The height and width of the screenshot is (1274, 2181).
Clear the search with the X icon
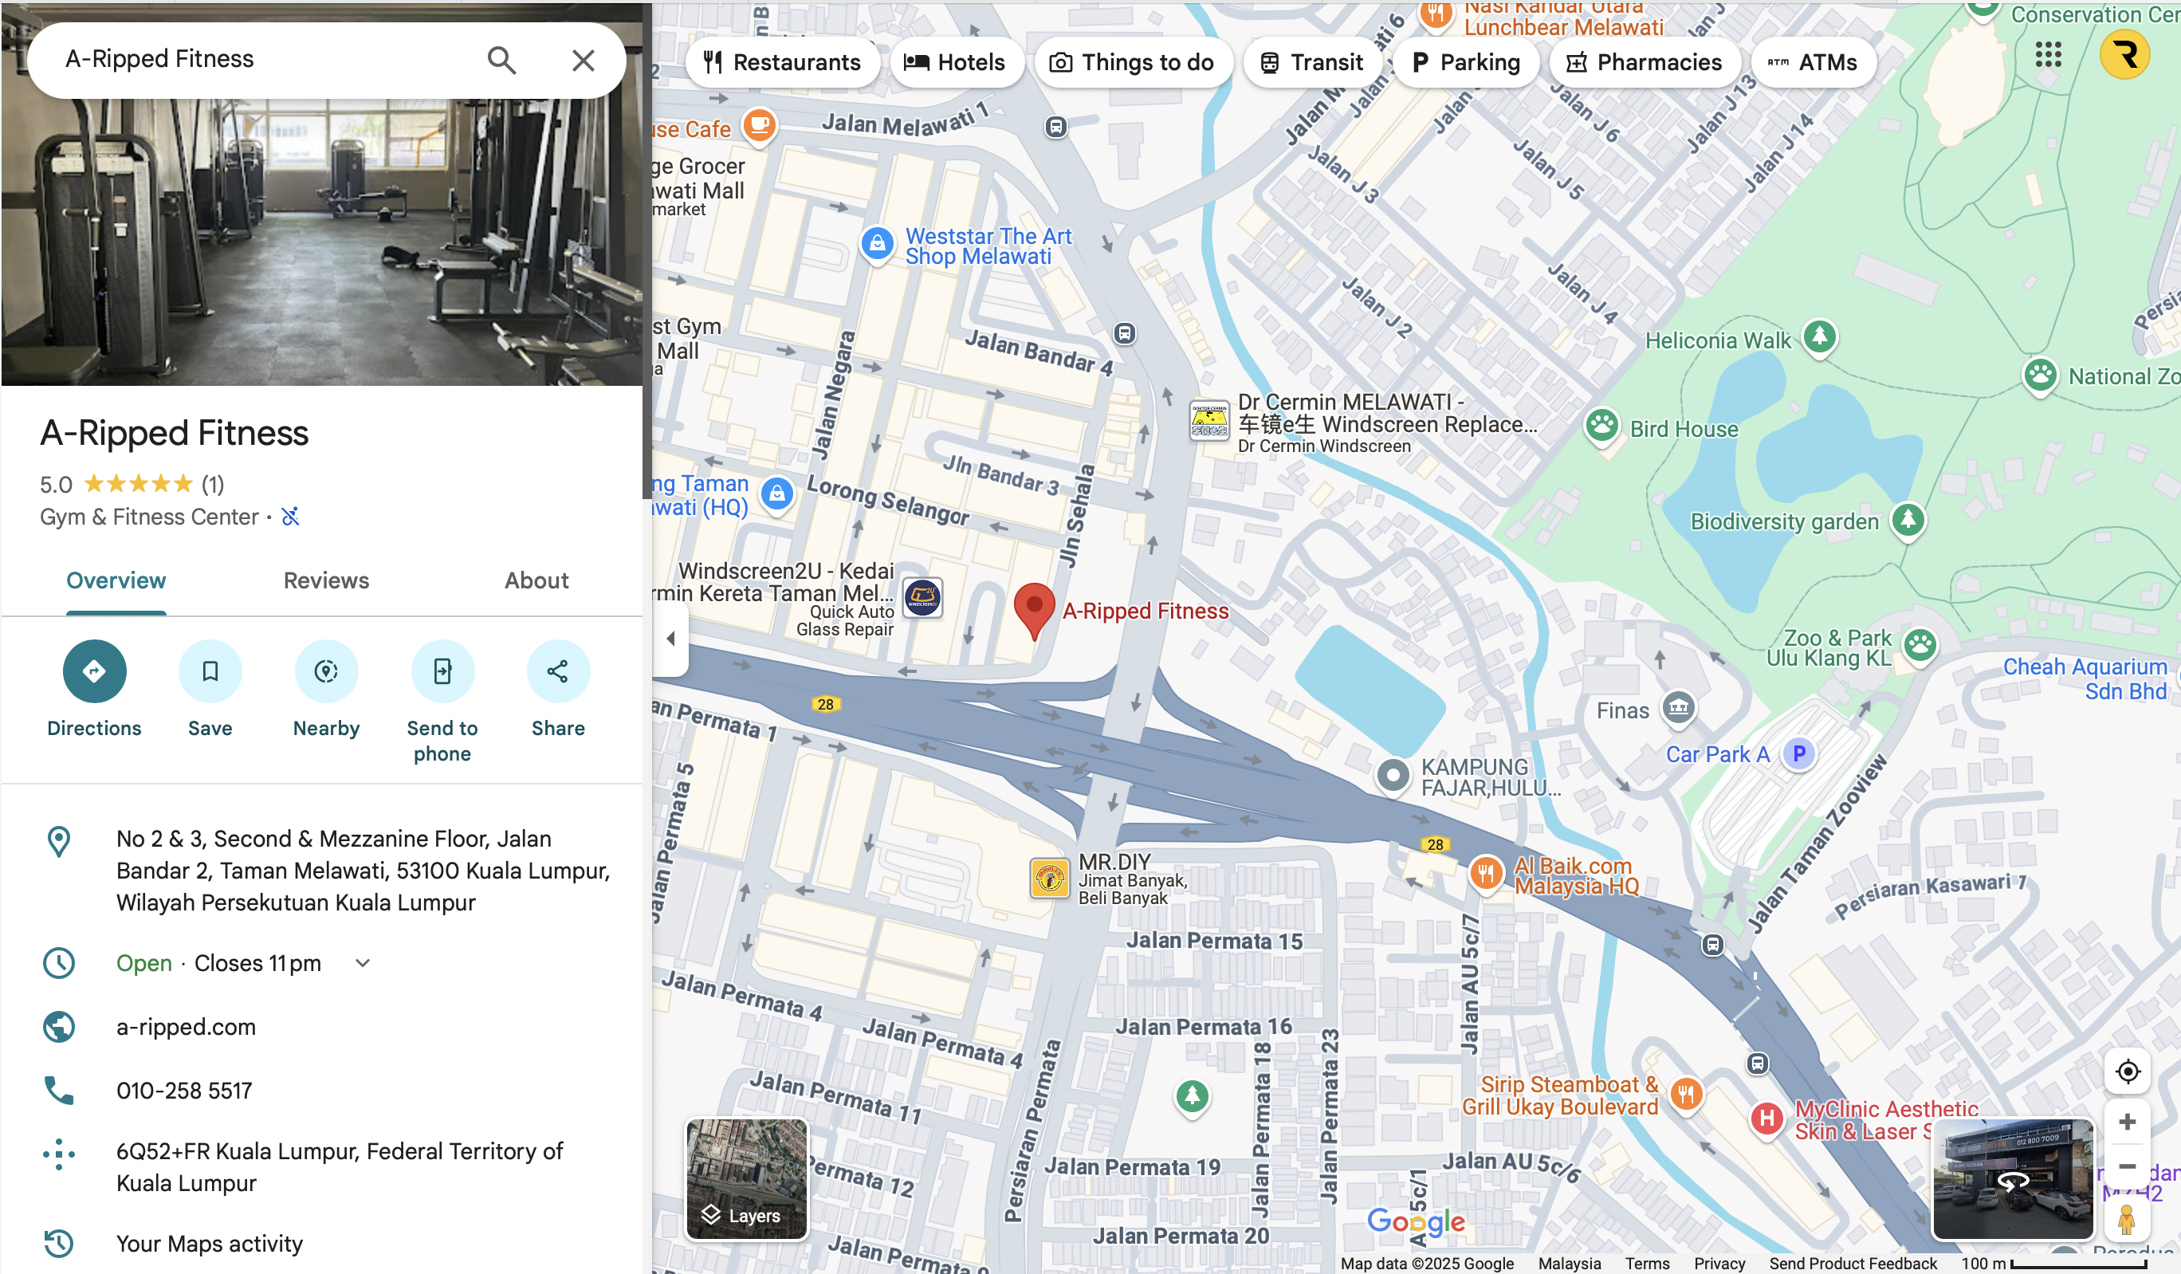(x=584, y=60)
